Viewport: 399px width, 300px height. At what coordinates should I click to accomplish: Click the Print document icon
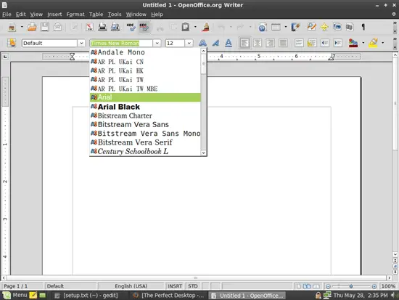(x=102, y=27)
